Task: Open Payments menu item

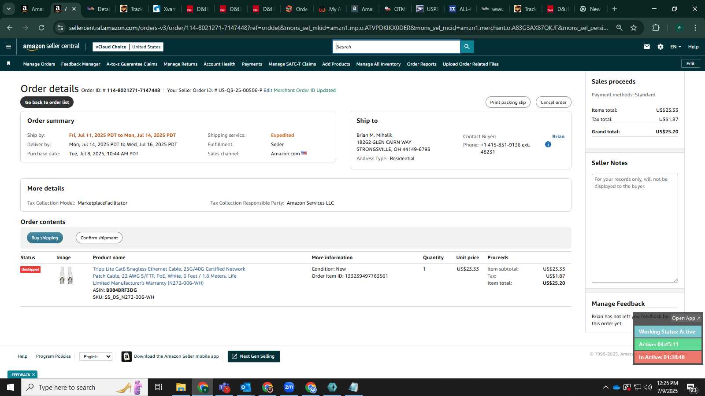Action: (252, 64)
